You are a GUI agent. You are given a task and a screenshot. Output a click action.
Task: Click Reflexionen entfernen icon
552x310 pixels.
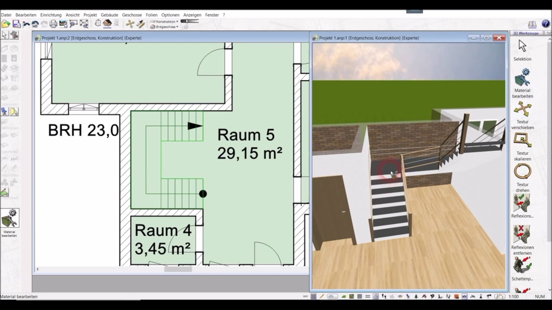522,234
